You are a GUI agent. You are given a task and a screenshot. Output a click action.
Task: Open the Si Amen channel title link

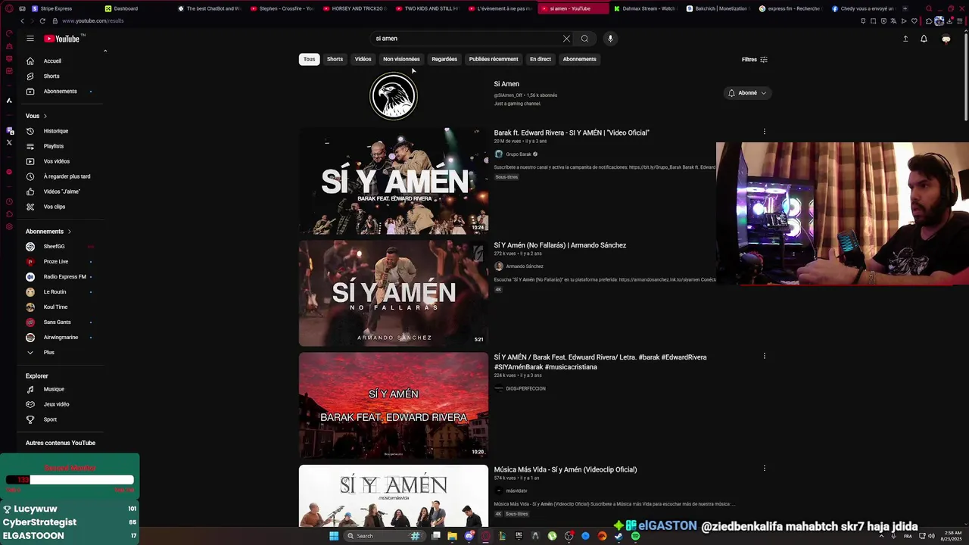coord(506,84)
